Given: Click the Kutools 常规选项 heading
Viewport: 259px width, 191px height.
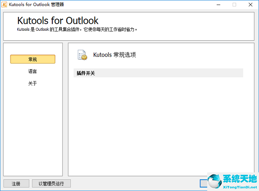Looking at the screenshot, I should point(114,55).
